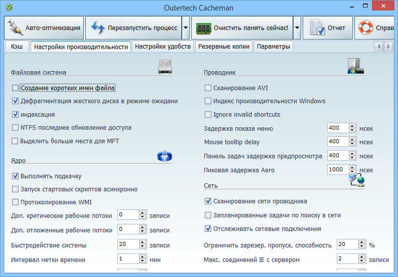This screenshot has height=277, width=398.
Task: Click the Сеть network globe icon
Action: coord(357,180)
